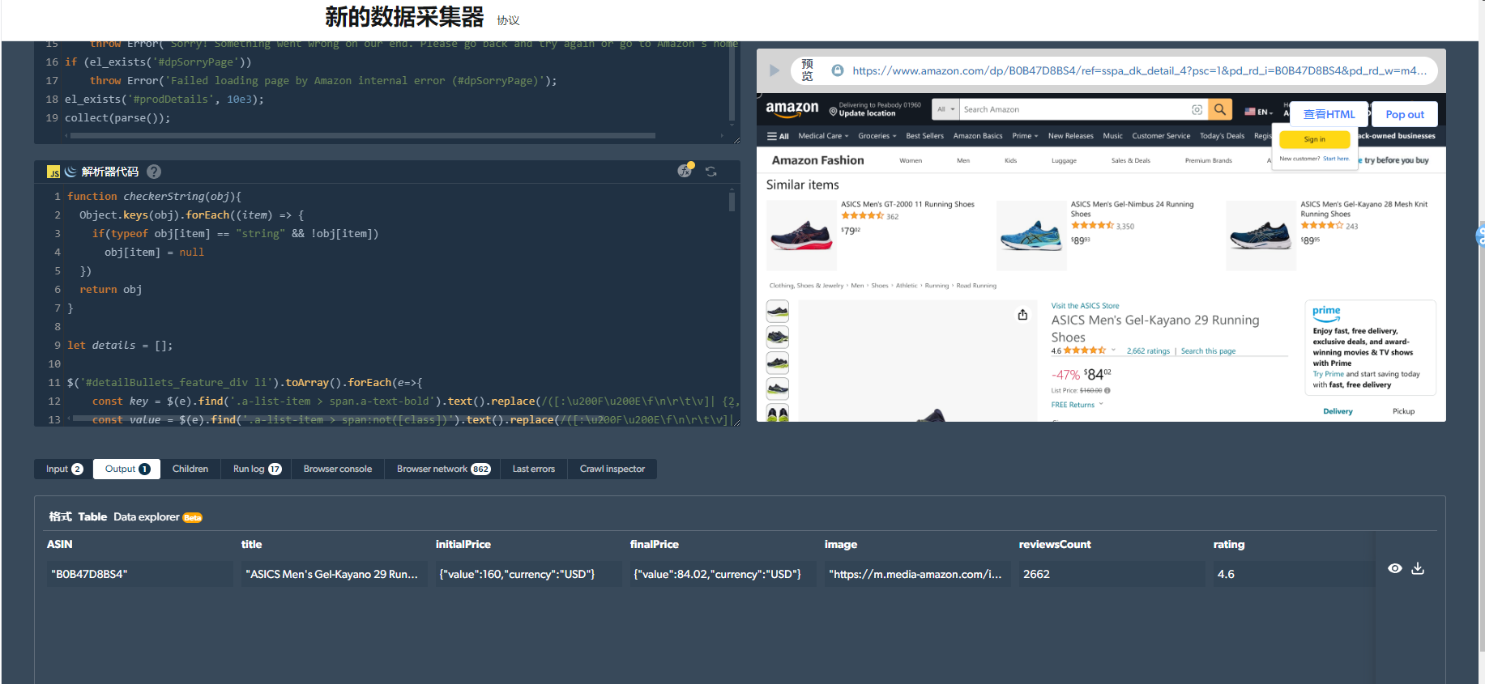Viewport: 1485px width, 684px height.
Task: Switch to the Input tab
Action: coord(64,469)
